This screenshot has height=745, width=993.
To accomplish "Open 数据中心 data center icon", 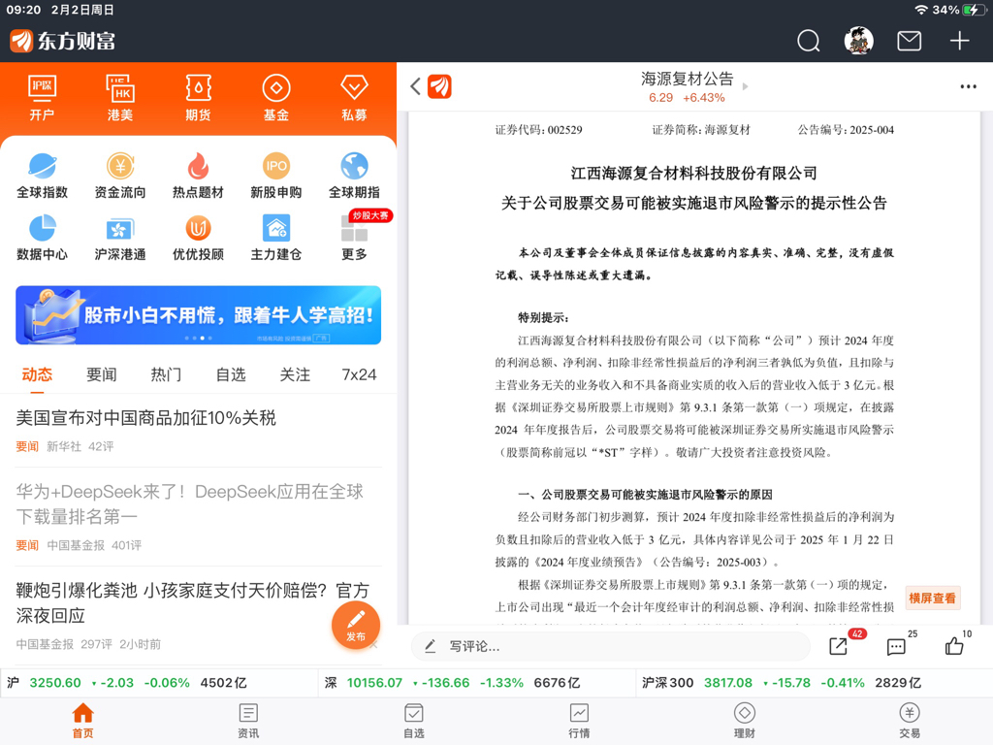I will 42,238.
